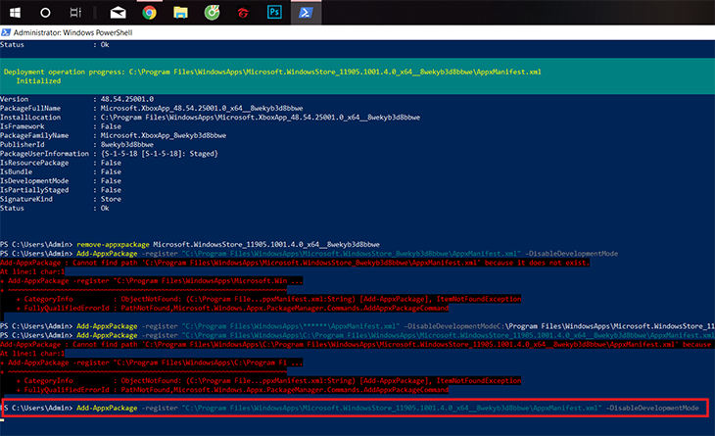The width and height of the screenshot is (715, 436).
Task: Click the blinking cursor on last line
Action: click(2, 419)
